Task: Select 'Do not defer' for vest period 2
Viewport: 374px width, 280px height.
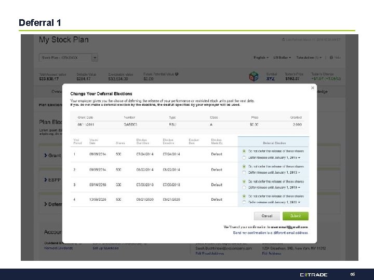Action: [x=244, y=166]
